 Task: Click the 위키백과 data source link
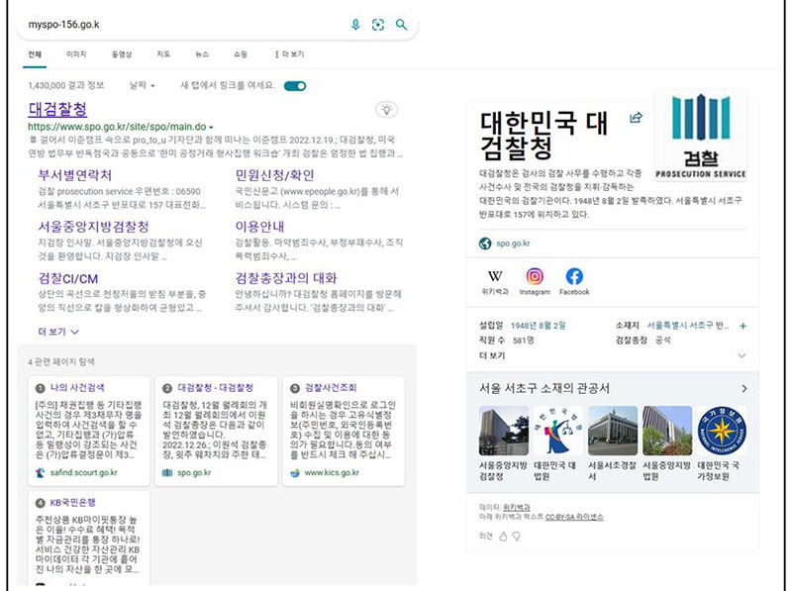tap(517, 507)
